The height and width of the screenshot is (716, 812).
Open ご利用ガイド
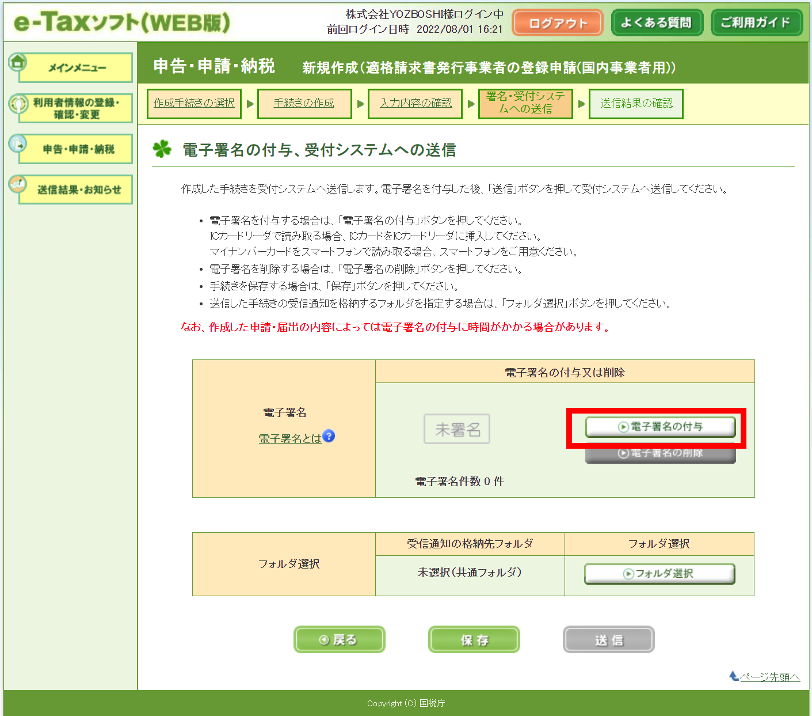point(756,22)
